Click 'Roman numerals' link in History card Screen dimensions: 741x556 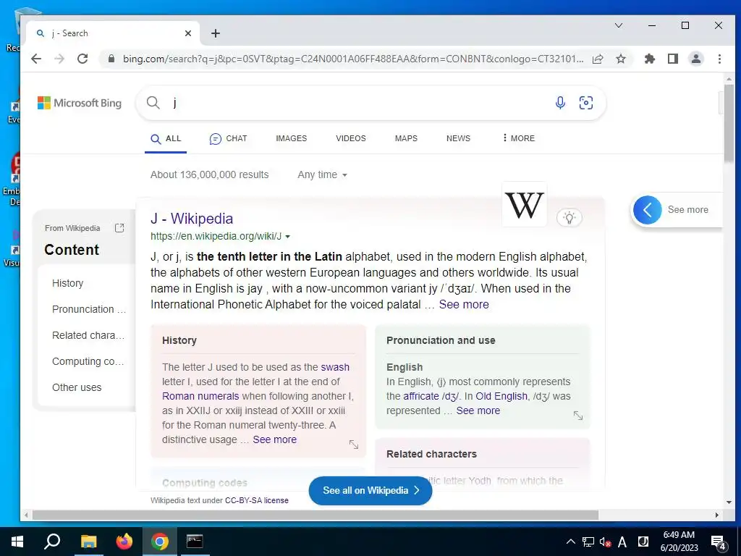click(200, 396)
